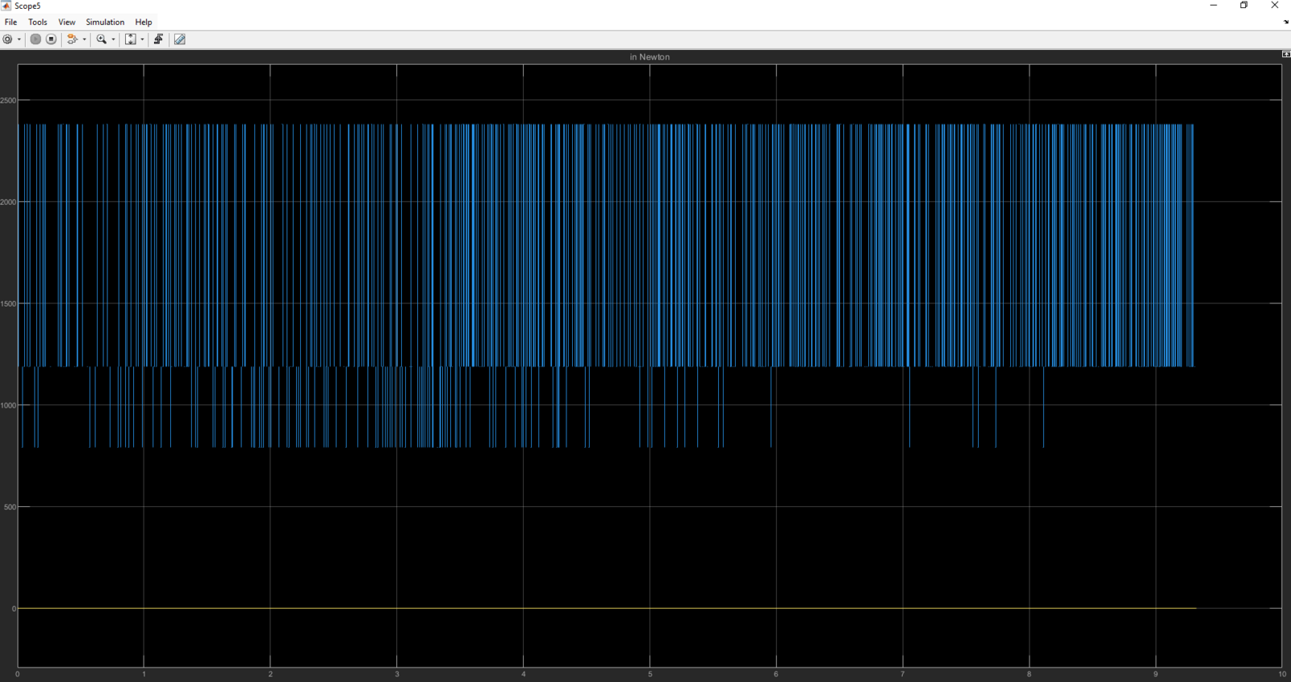Click the dock scope arrow below Close
Image resolution: width=1291 pixels, height=682 pixels.
point(1286,22)
